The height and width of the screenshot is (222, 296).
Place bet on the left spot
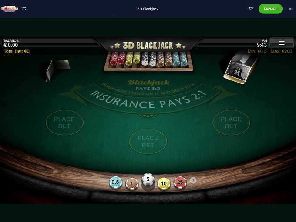click(64, 123)
